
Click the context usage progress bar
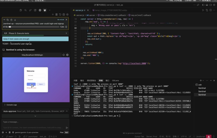(x=34, y=27)
